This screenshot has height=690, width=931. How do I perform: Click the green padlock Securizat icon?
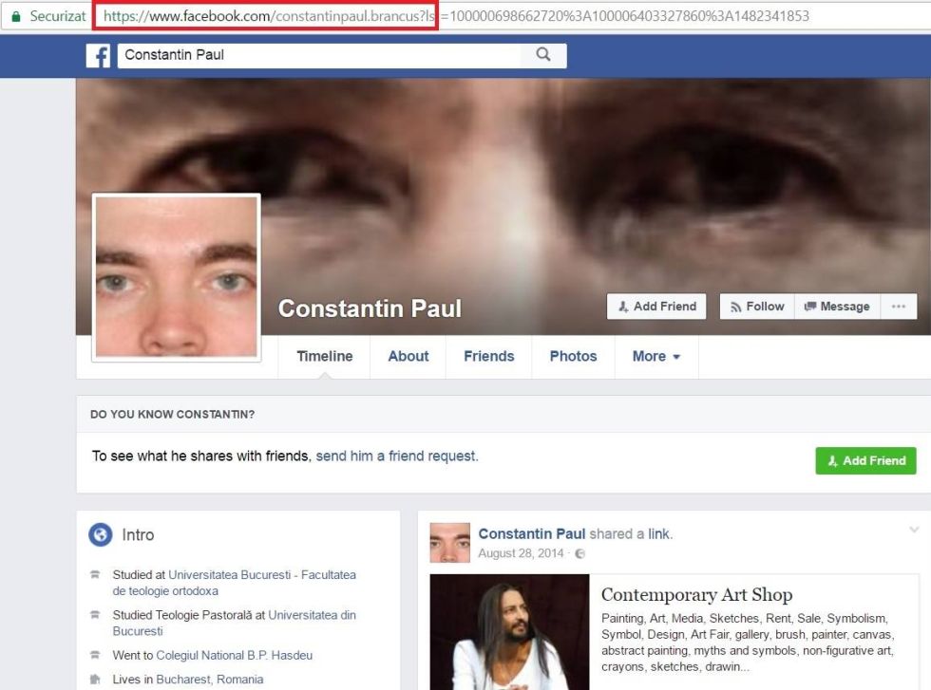16,16
